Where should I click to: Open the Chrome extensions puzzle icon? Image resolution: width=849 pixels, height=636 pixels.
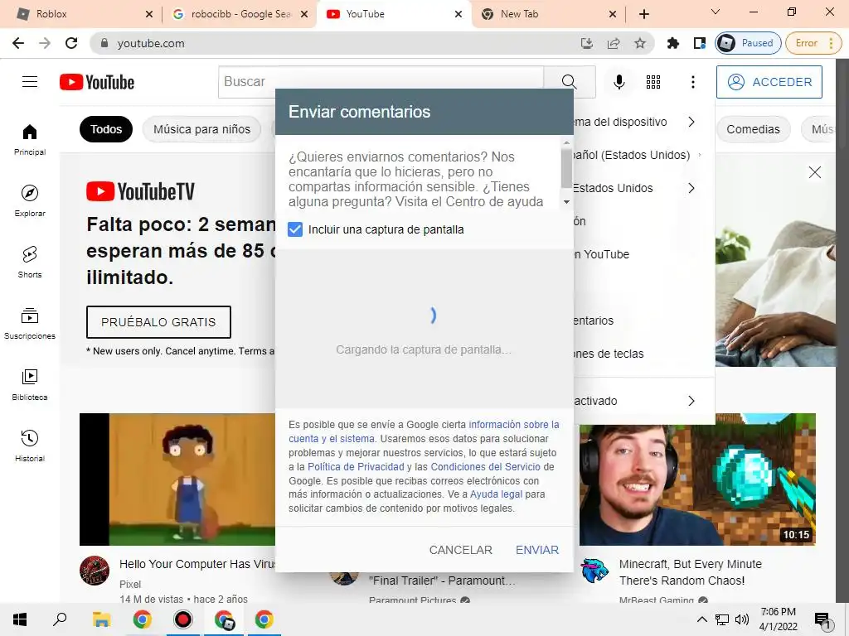tap(672, 43)
